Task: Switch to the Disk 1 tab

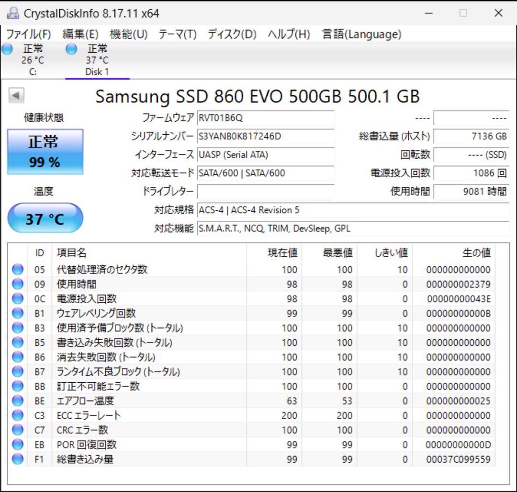Action: tap(97, 60)
